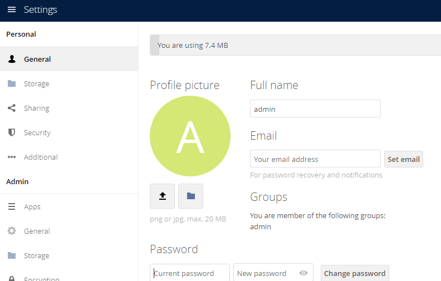Open Encryption settings
The width and height of the screenshot is (441, 281).
coord(69,275)
